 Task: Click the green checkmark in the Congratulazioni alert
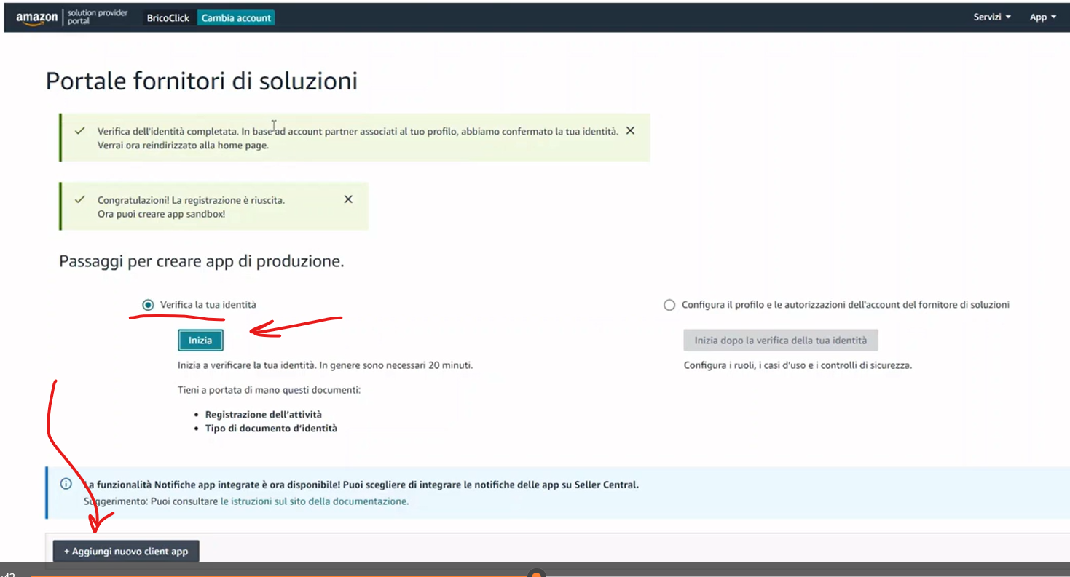point(80,199)
